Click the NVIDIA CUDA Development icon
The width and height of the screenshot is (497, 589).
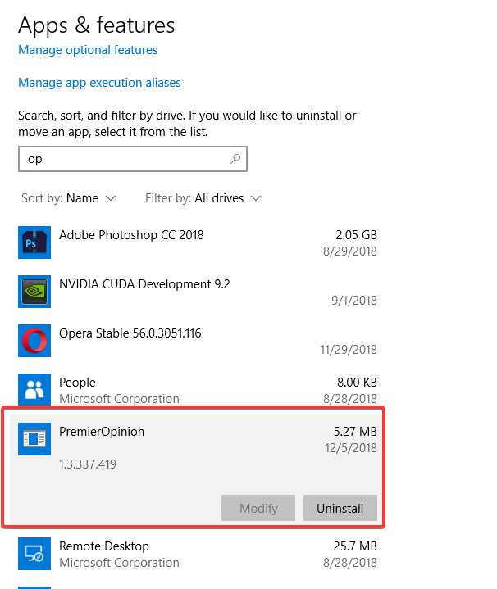(34, 292)
